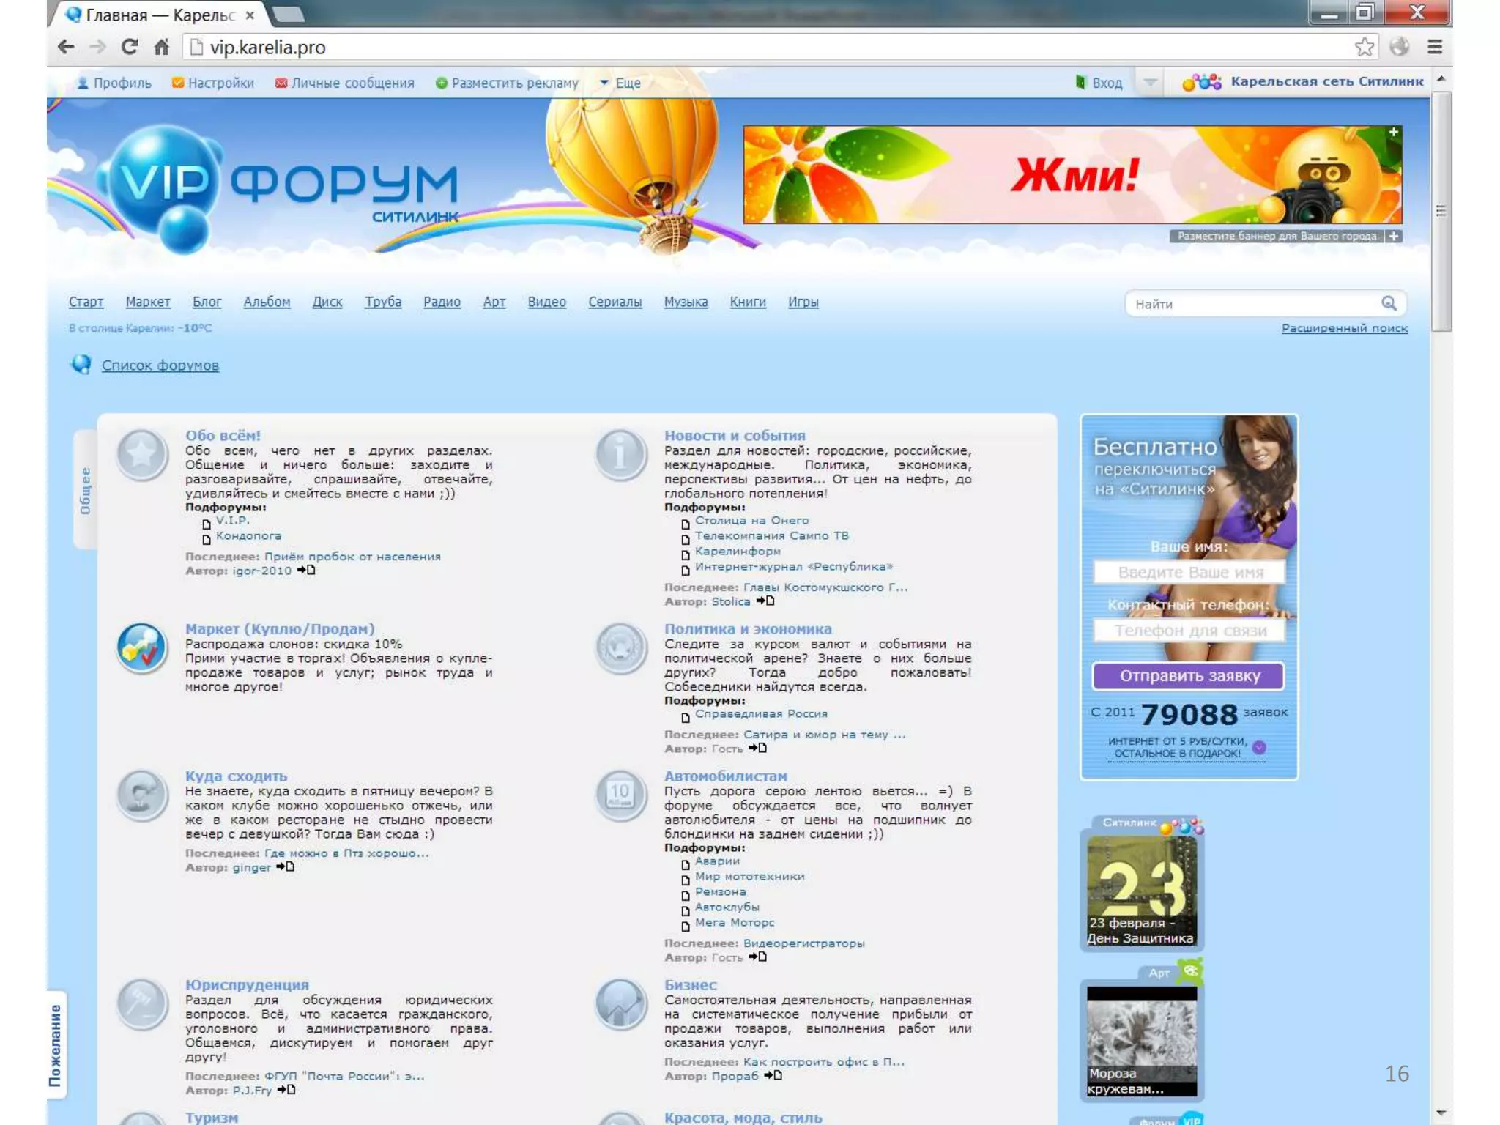Go to last post arrow after igor-2010
The height and width of the screenshot is (1125, 1500).
coord(306,571)
